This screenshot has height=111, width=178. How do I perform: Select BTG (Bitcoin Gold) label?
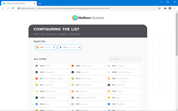tap(83, 85)
